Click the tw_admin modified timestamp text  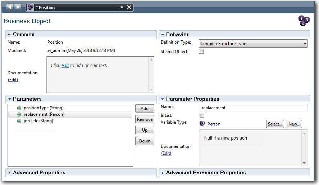[x=81, y=50]
